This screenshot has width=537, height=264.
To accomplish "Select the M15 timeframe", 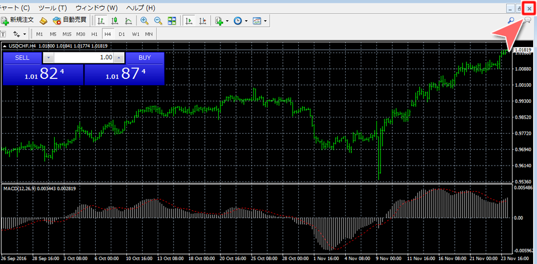I will [67, 34].
